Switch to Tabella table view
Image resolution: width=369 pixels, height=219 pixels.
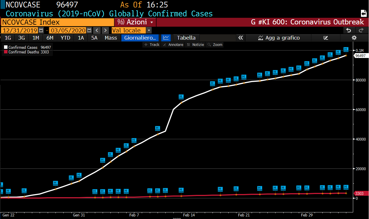point(186,38)
